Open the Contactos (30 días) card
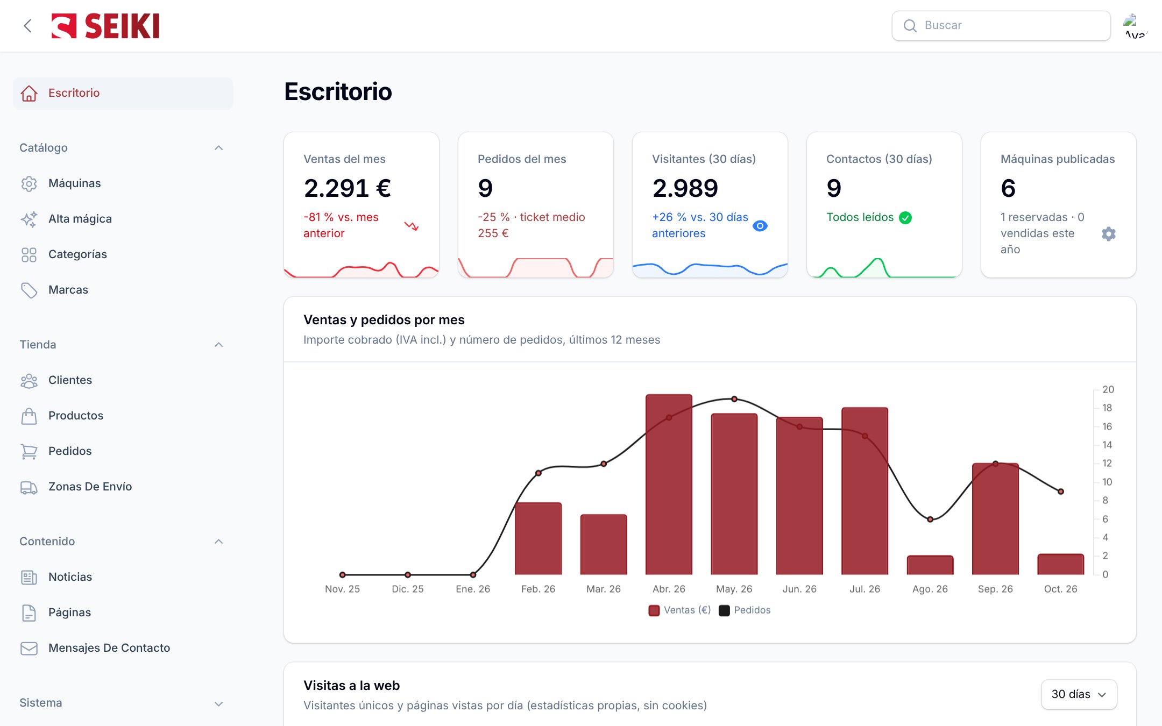Screen dimensions: 1162x726 tap(884, 205)
